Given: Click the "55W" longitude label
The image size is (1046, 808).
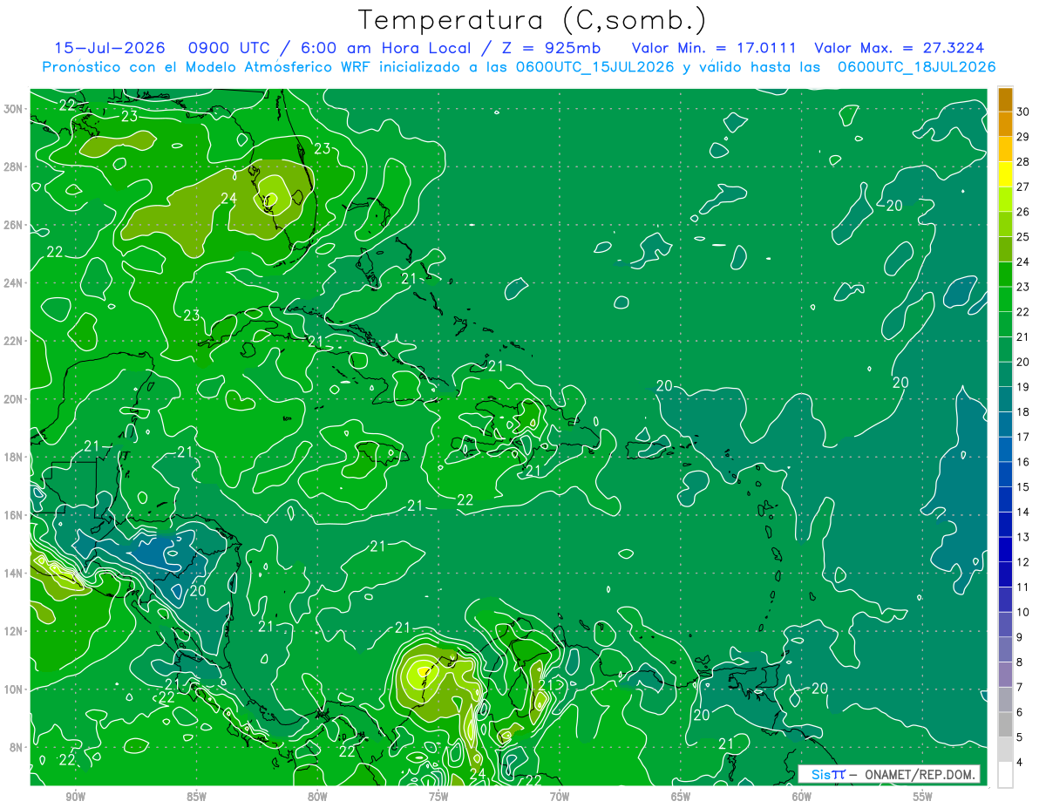Looking at the screenshot, I should click(922, 797).
